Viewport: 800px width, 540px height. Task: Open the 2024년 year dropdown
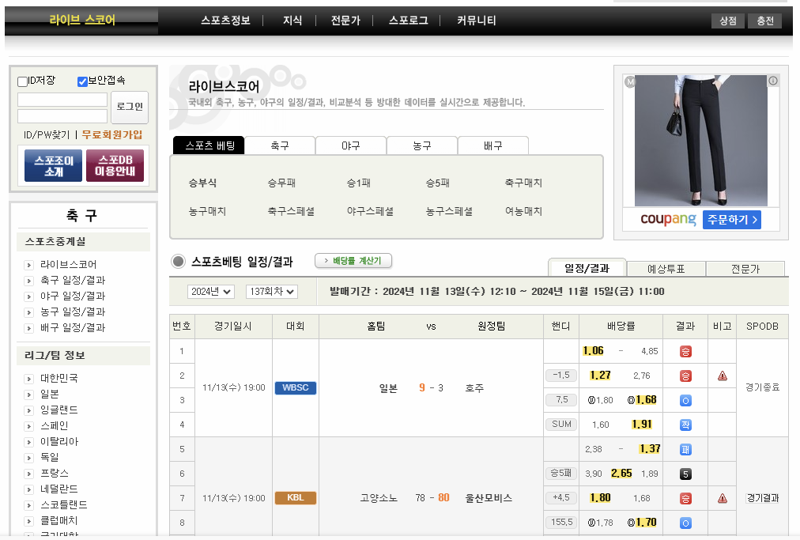tap(209, 292)
